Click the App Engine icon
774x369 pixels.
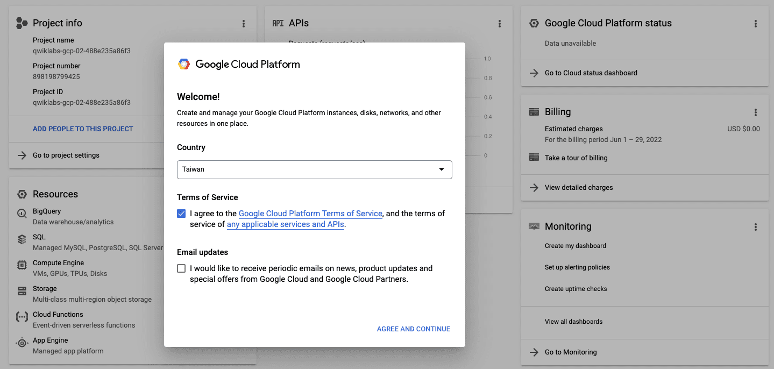pyautogui.click(x=22, y=343)
